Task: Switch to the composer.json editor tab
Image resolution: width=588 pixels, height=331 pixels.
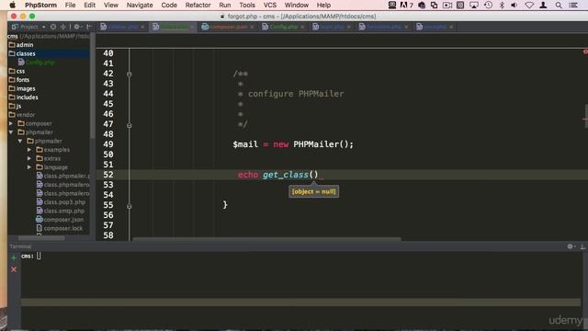Action: [x=228, y=27]
